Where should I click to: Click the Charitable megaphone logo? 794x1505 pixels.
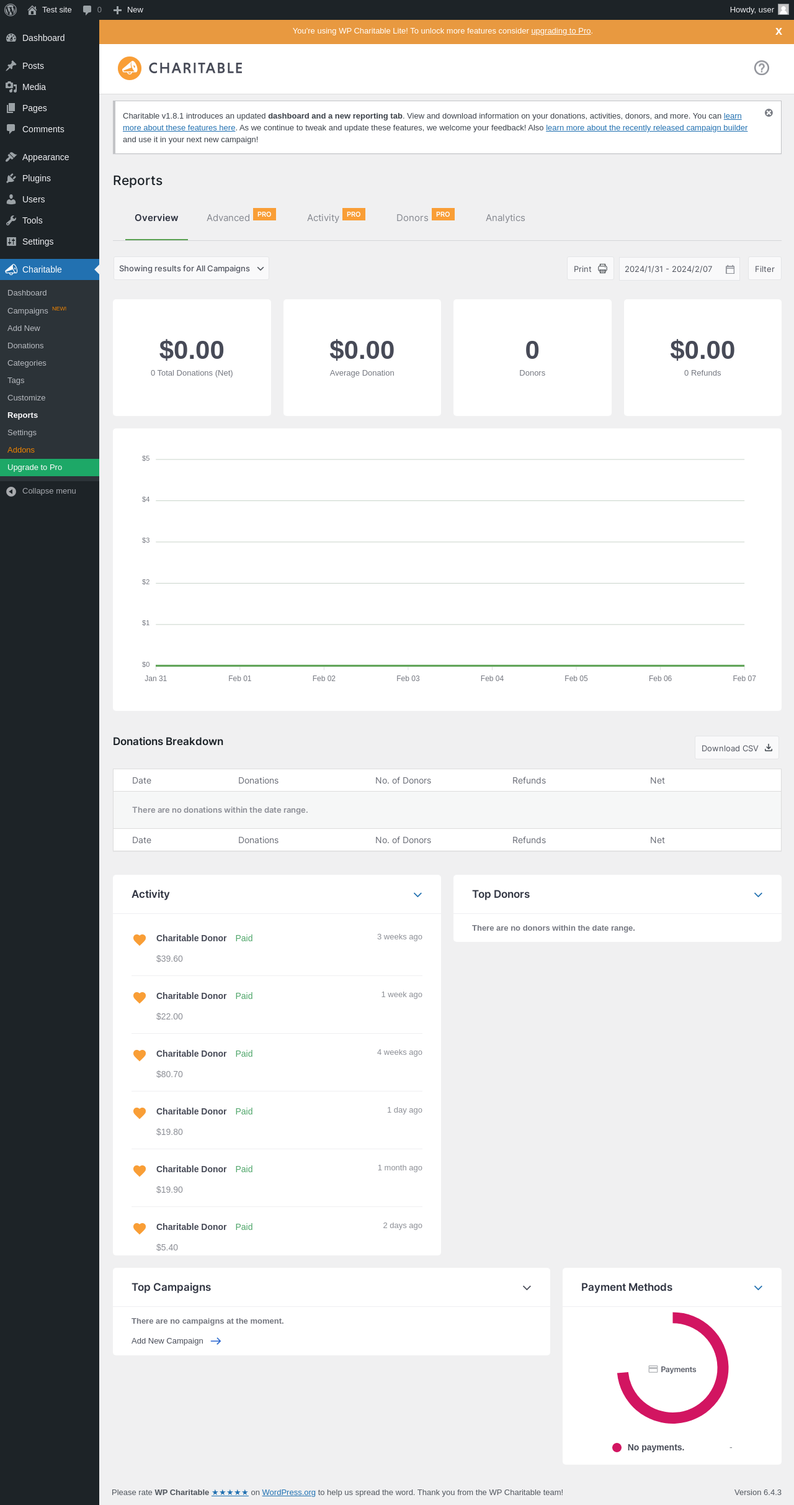coord(130,68)
